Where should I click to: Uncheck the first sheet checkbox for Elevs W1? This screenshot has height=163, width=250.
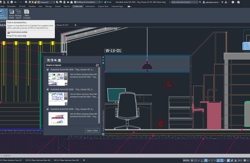tap(48, 70)
